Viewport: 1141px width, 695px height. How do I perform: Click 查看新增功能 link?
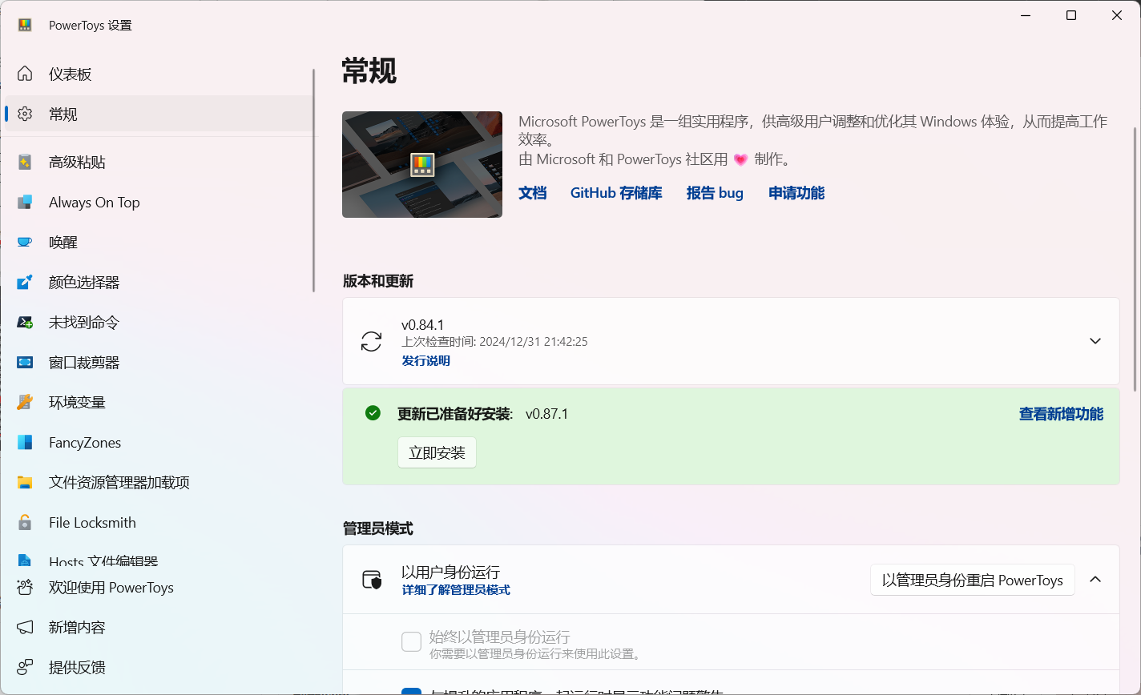tap(1061, 414)
